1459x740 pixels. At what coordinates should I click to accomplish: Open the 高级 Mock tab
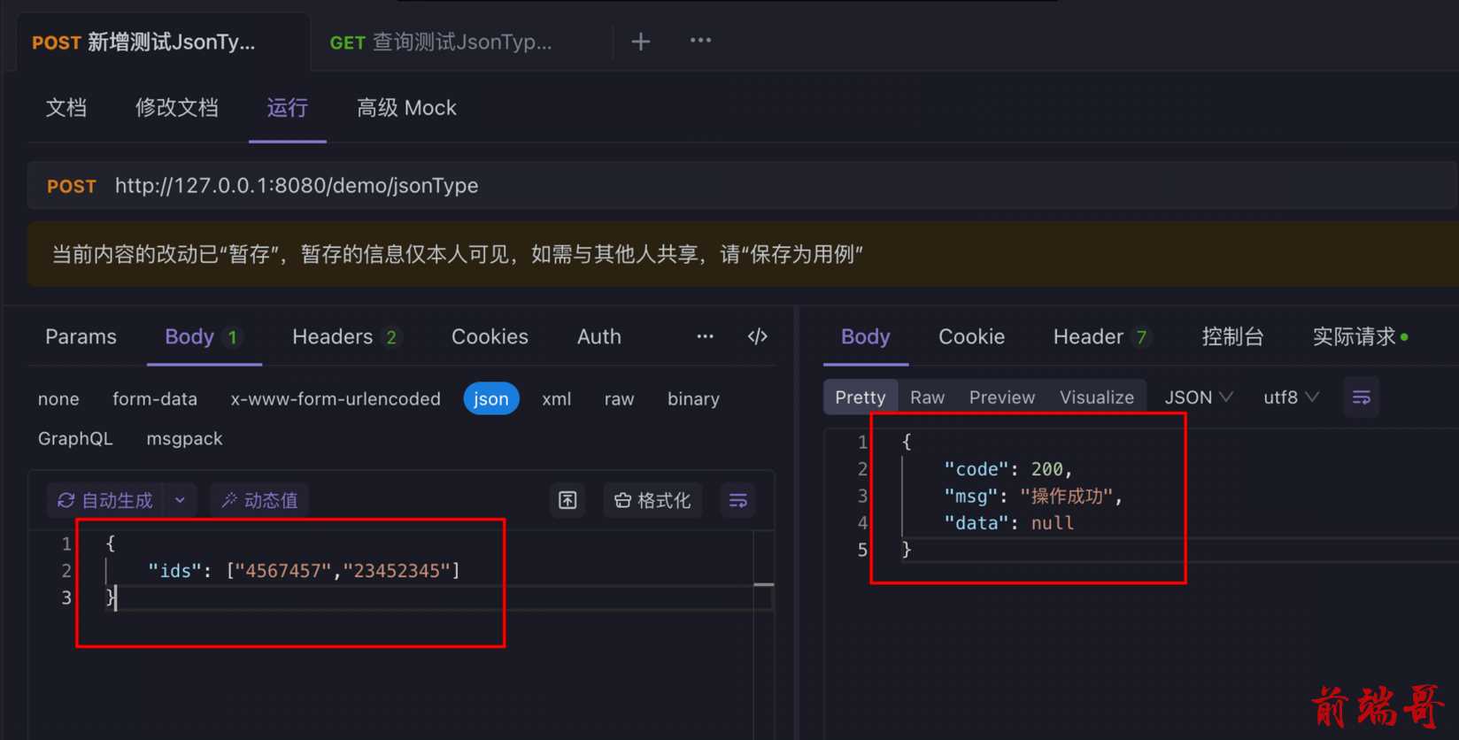406,108
